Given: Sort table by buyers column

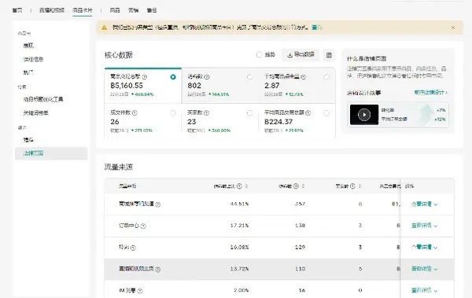Looking at the screenshot, I should [360, 186].
